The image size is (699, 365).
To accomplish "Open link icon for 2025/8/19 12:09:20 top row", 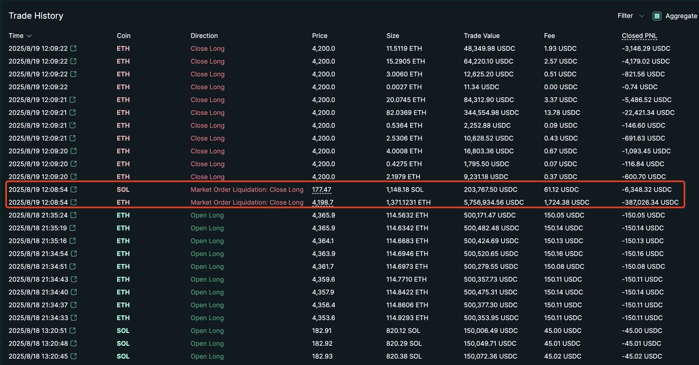I will 73,151.
